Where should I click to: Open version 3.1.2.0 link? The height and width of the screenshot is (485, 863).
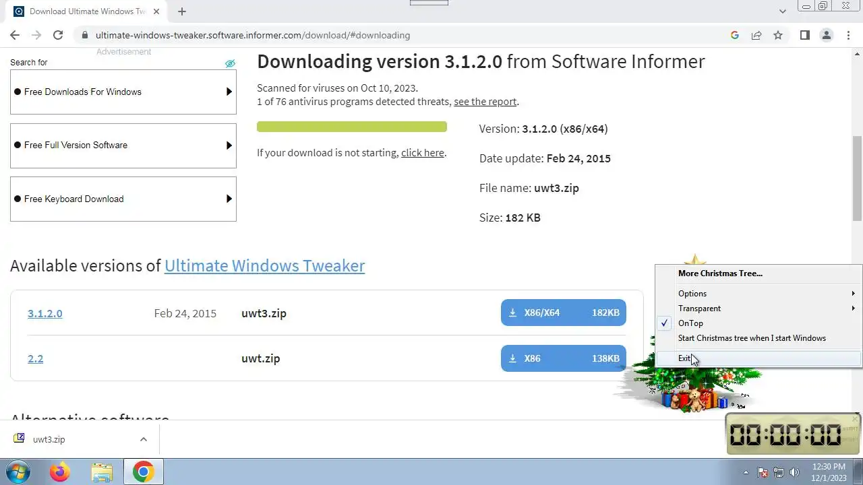pos(44,313)
